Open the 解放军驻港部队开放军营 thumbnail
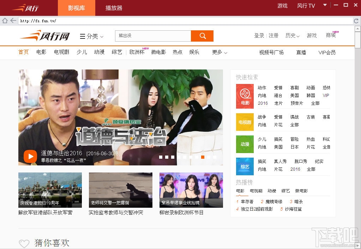 [x=50, y=190]
